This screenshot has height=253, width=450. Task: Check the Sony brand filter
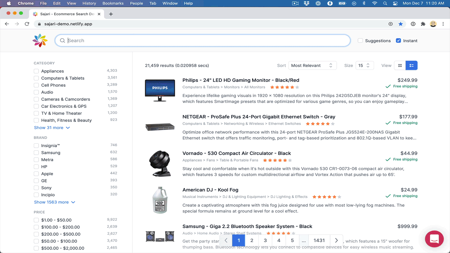[36, 188]
